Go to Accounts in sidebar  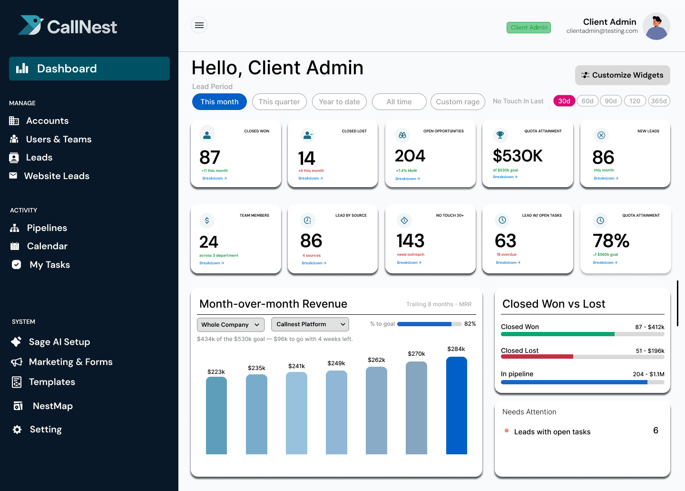(47, 121)
